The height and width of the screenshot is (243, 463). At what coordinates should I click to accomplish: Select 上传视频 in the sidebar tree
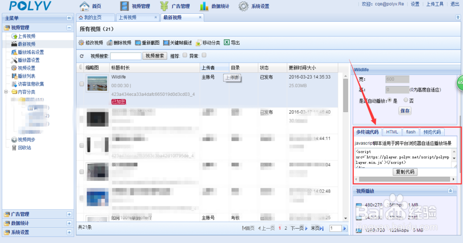point(26,36)
